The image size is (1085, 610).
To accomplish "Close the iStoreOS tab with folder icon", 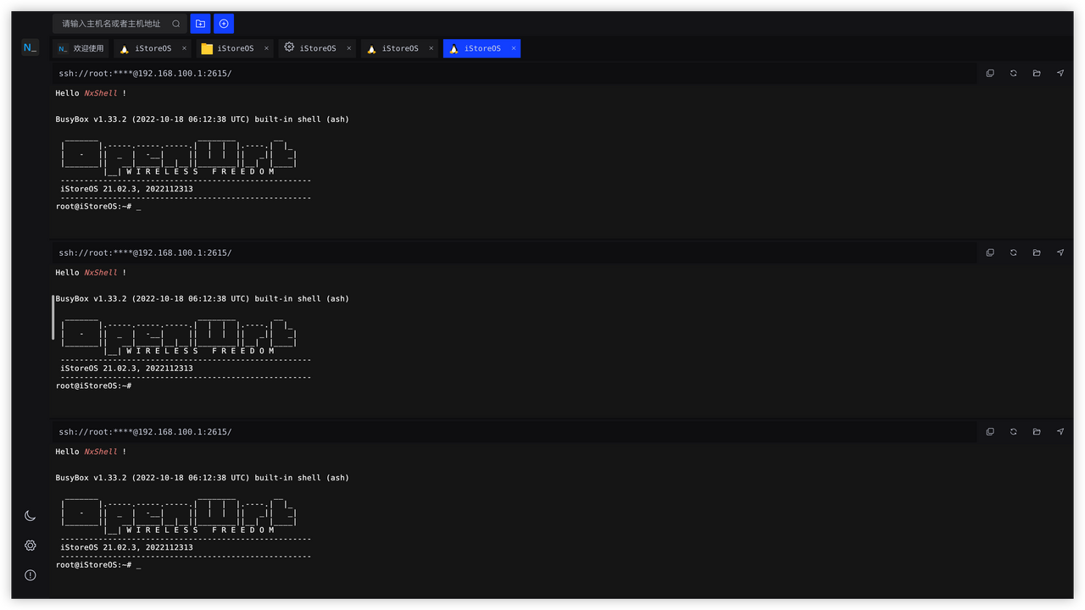I will point(266,48).
